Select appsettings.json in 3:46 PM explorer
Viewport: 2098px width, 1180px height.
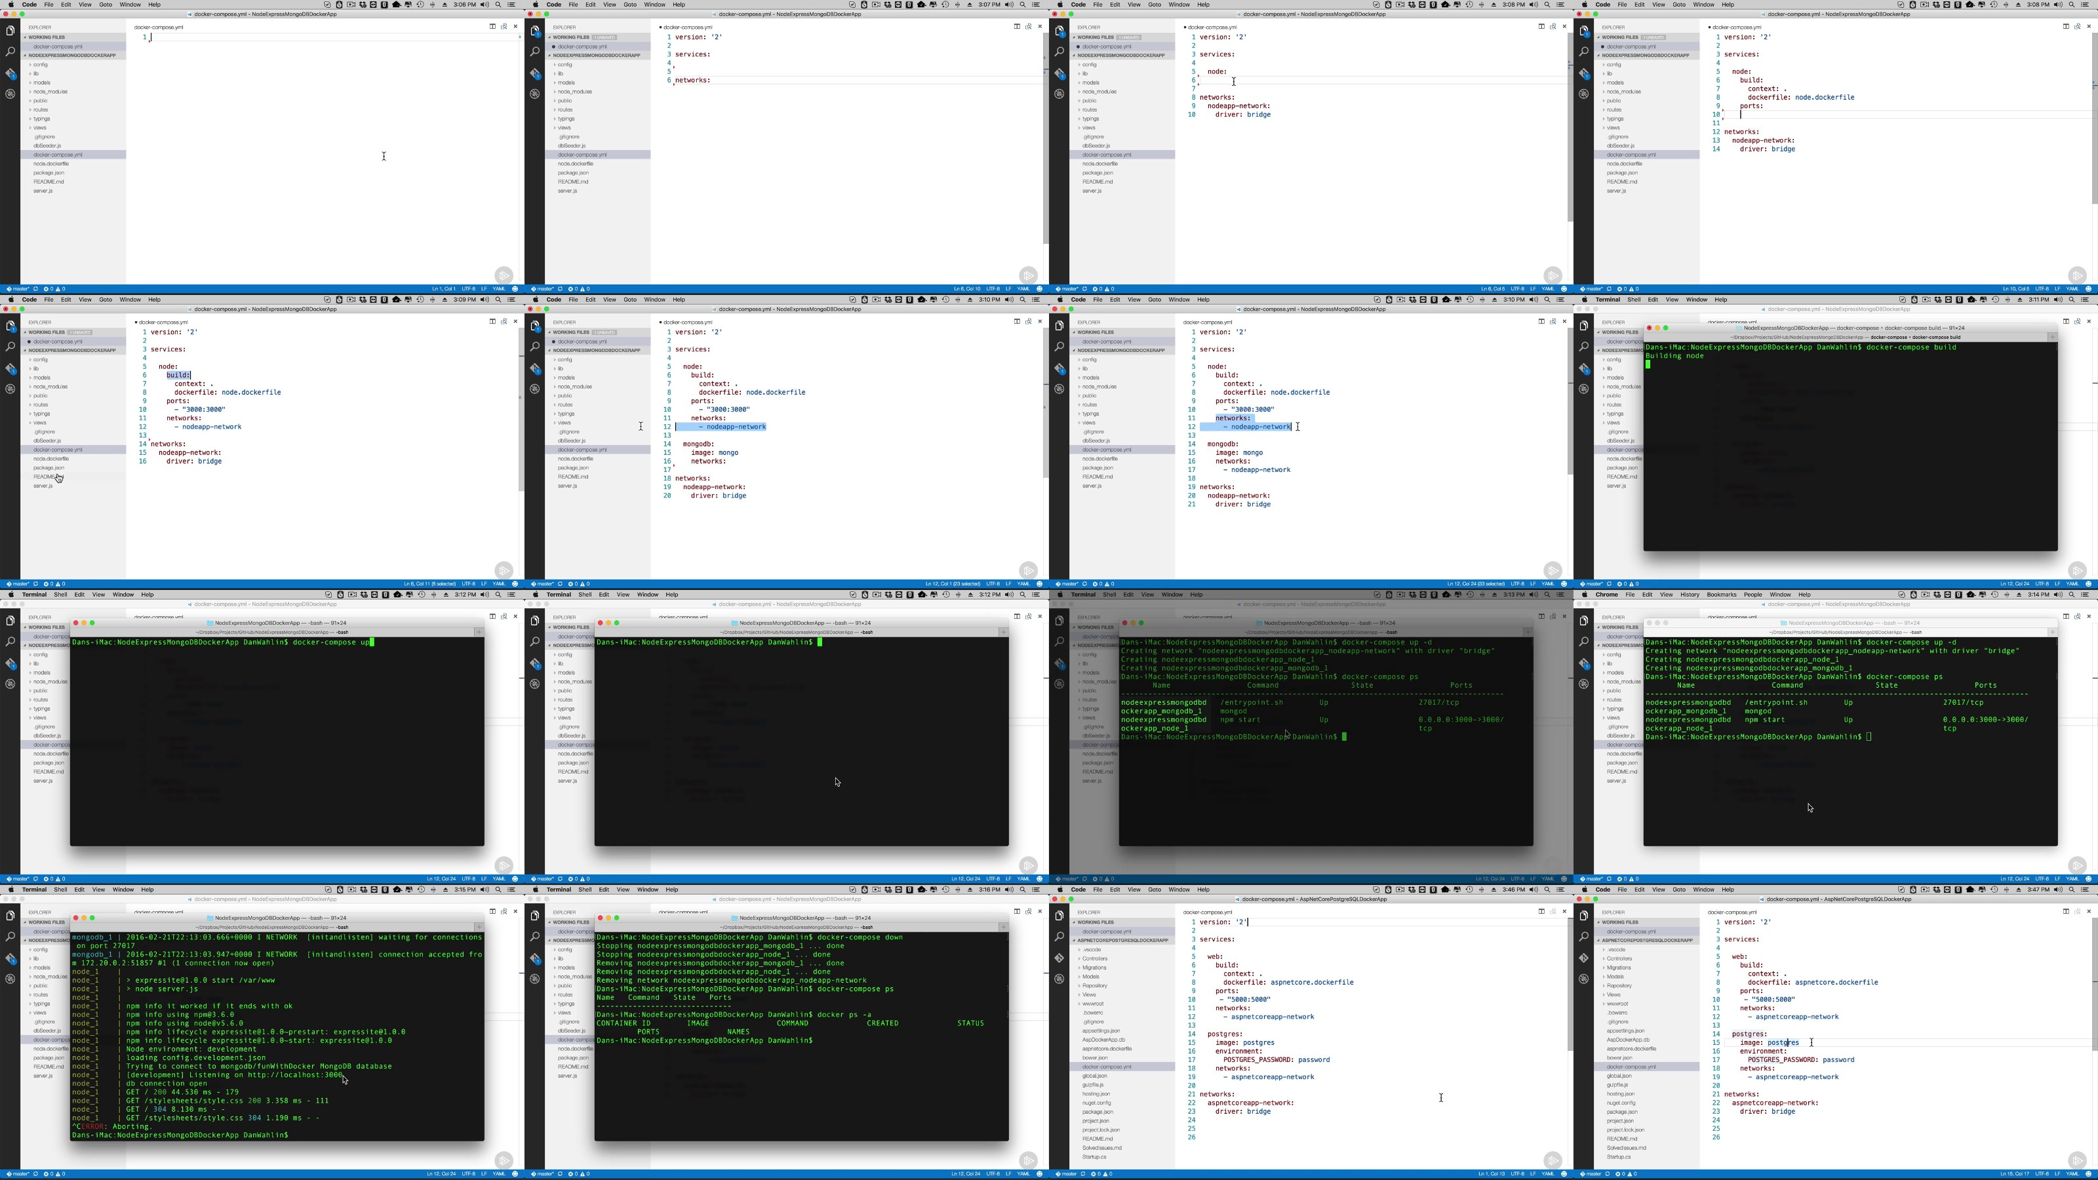pyautogui.click(x=1101, y=1030)
